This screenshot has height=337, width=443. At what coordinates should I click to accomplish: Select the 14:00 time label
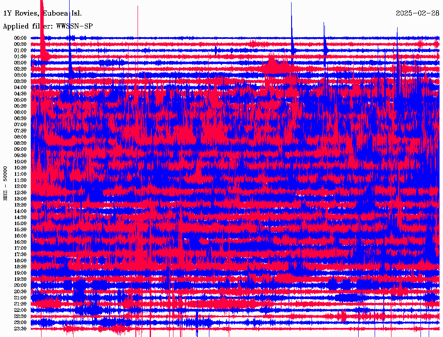20,211
